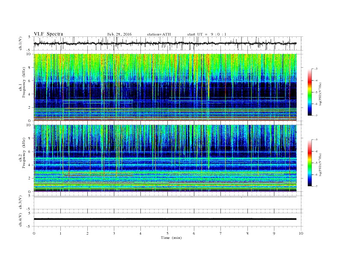339x262 pixels.
Task: Click time axis tick label "8"
Action: coord(247,233)
